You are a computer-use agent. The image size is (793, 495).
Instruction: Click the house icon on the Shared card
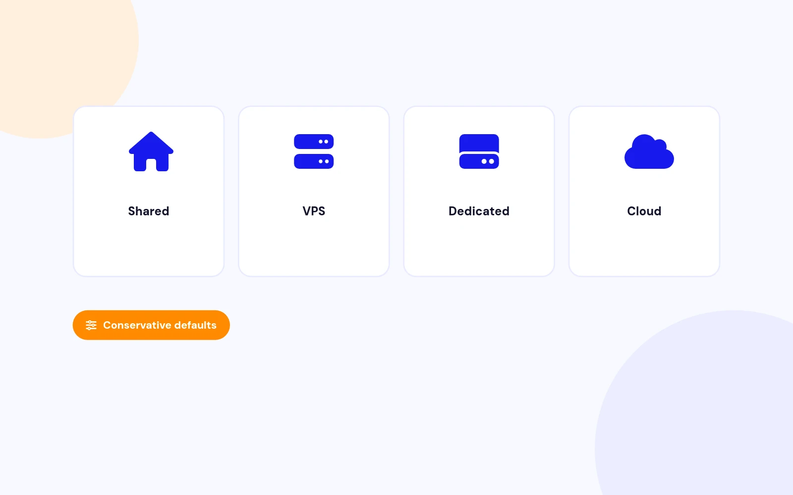pyautogui.click(x=151, y=151)
